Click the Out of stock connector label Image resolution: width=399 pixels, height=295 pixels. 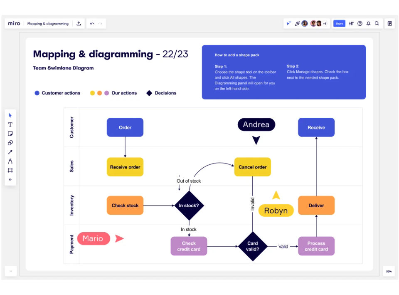coord(189,181)
